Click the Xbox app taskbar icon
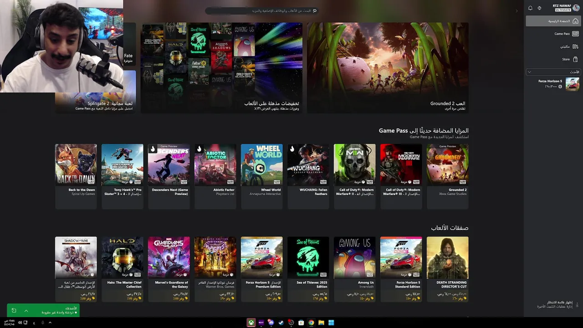The height and width of the screenshot is (328, 583). tap(251, 323)
